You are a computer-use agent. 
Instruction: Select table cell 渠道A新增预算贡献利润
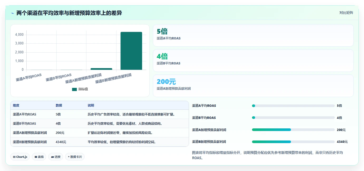pyautogui.click(x=30, y=133)
